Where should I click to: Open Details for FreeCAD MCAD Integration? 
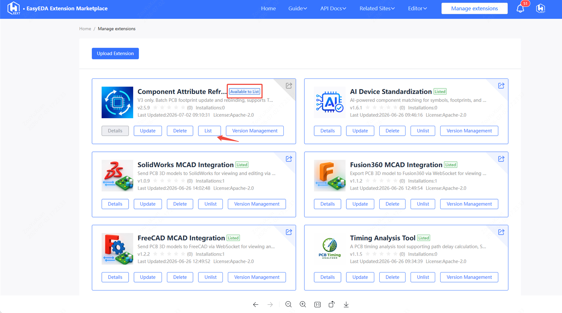pyautogui.click(x=115, y=277)
